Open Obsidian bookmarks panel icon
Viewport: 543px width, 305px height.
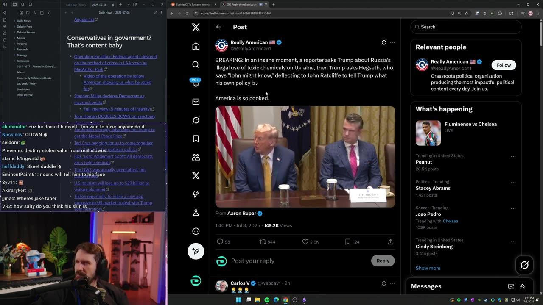pyautogui.click(x=30, y=4)
